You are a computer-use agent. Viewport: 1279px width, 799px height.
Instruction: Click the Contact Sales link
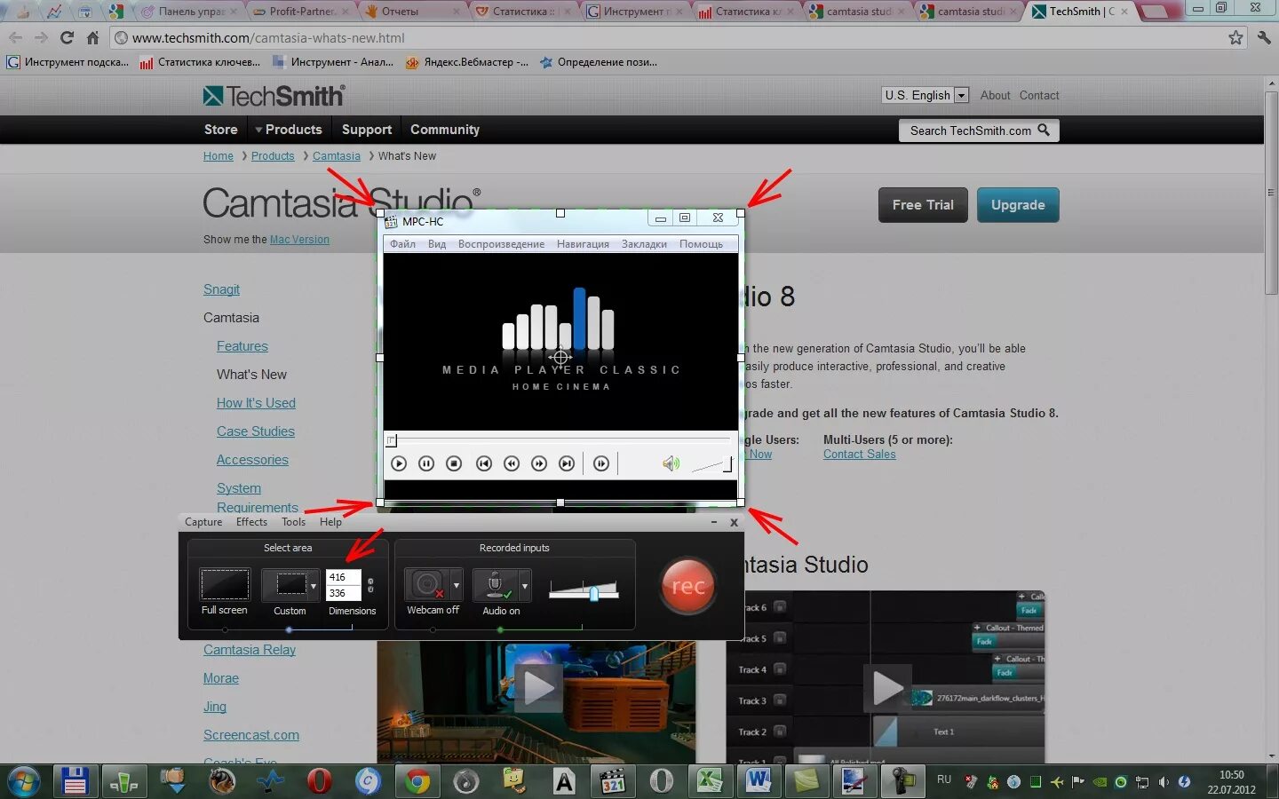pos(859,455)
